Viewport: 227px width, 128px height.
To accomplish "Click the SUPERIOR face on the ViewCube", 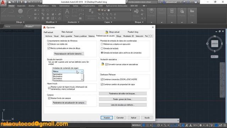I will coord(215,44).
